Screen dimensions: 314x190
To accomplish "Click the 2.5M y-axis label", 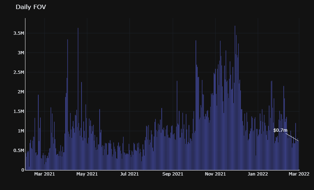I will [19, 72].
